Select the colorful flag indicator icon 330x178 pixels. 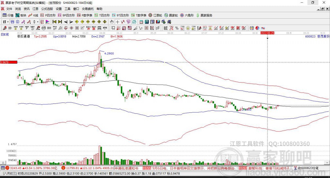[48, 22]
